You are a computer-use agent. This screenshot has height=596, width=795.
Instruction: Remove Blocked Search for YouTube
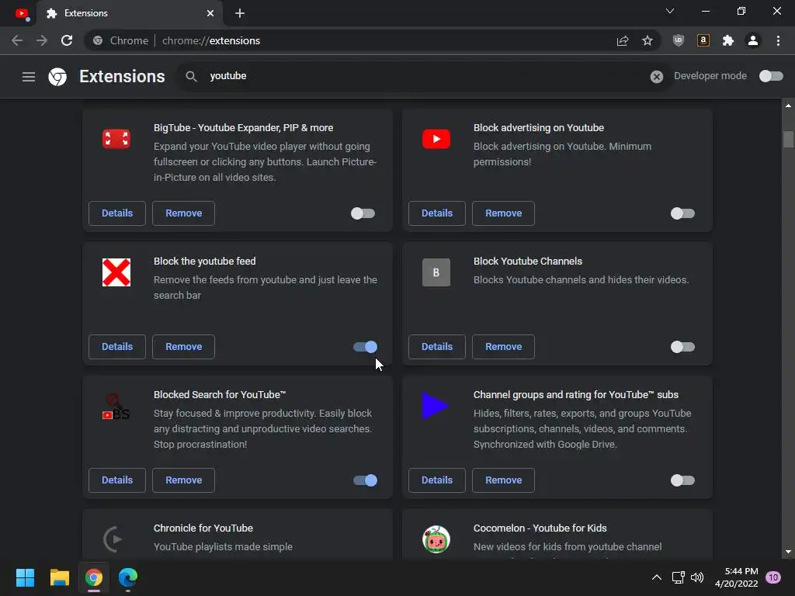(183, 480)
